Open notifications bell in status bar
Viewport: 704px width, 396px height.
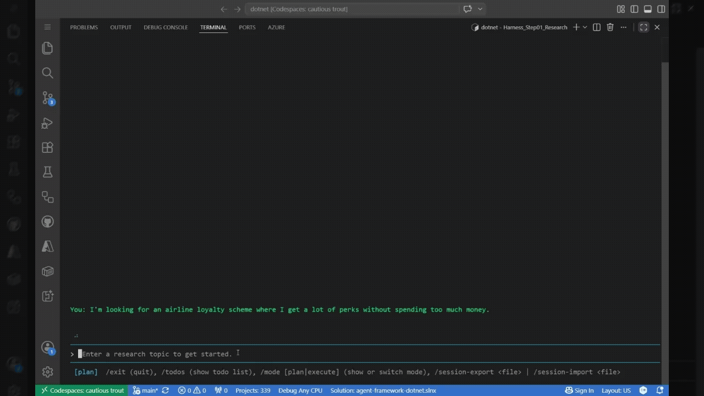click(659, 391)
